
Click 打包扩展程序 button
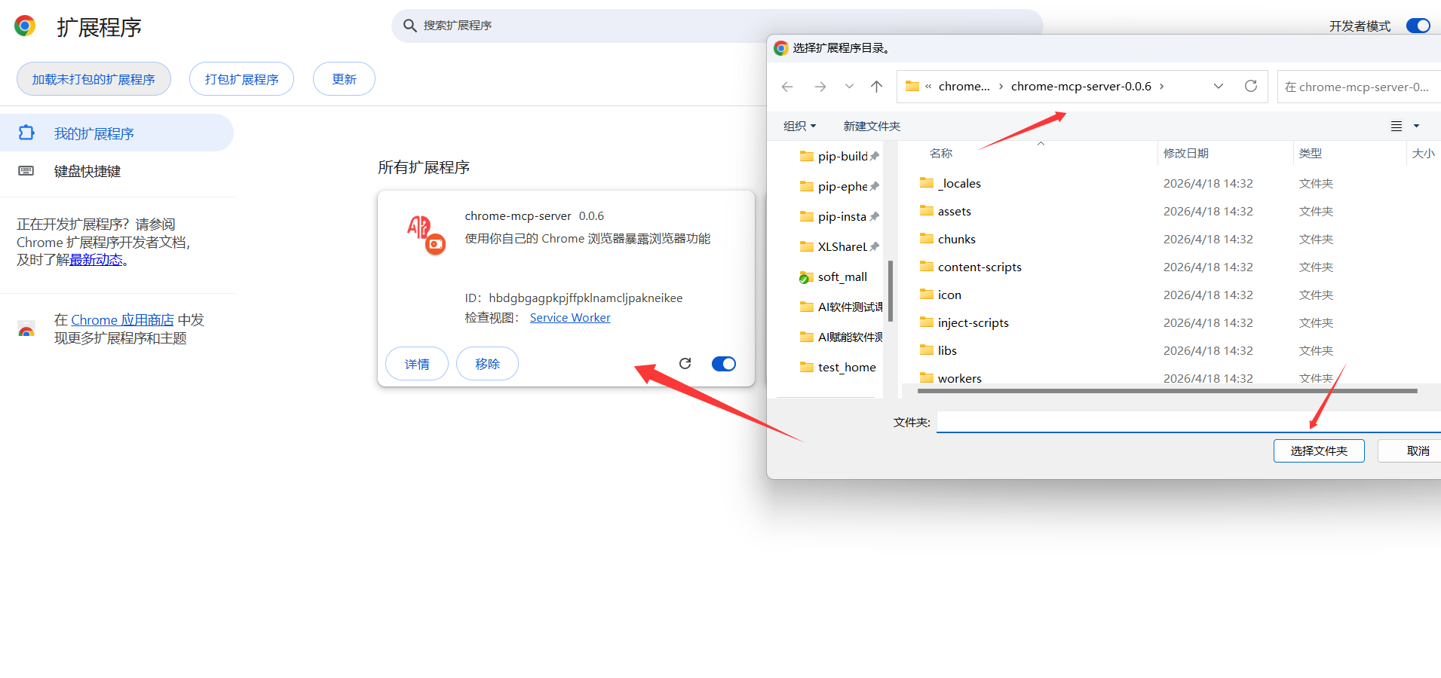(x=241, y=79)
